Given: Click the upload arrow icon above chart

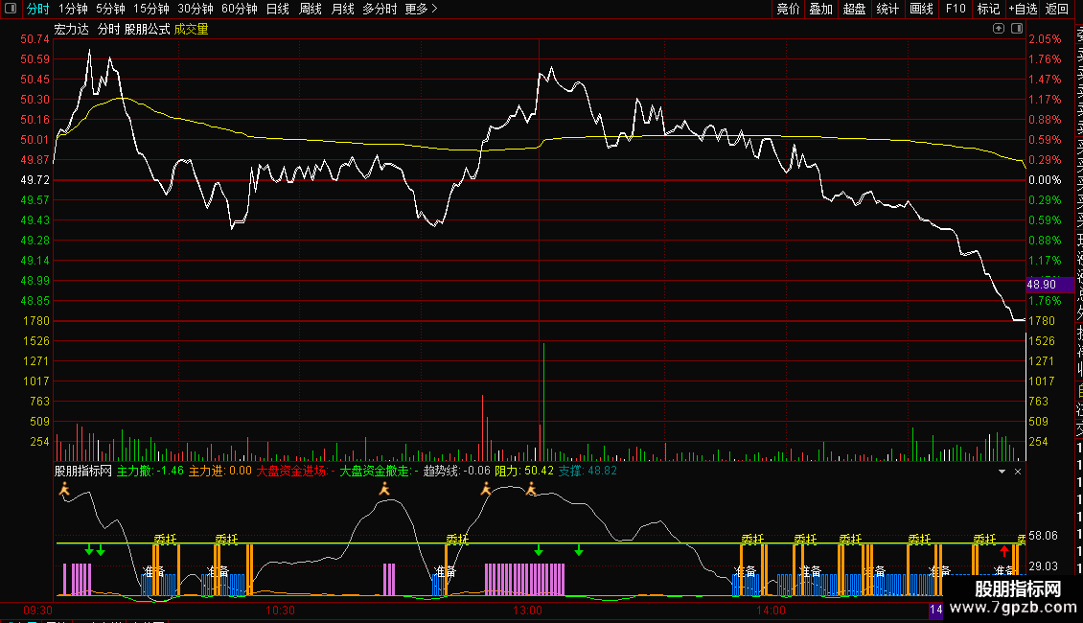Looking at the screenshot, I should tap(999, 29).
